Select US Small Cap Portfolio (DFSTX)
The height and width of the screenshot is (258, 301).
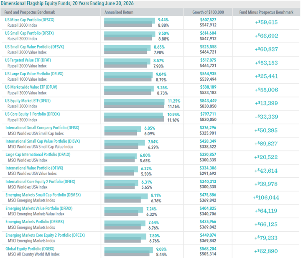(29, 33)
